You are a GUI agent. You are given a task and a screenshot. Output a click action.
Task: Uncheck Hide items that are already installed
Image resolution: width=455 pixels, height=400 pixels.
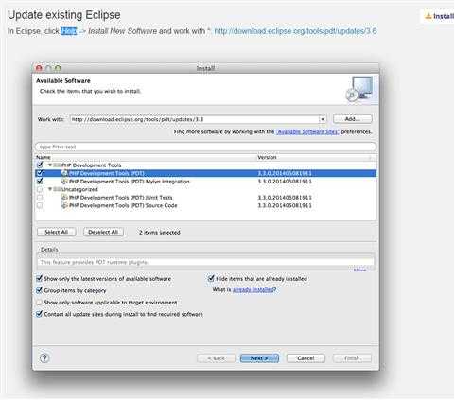pyautogui.click(x=211, y=278)
